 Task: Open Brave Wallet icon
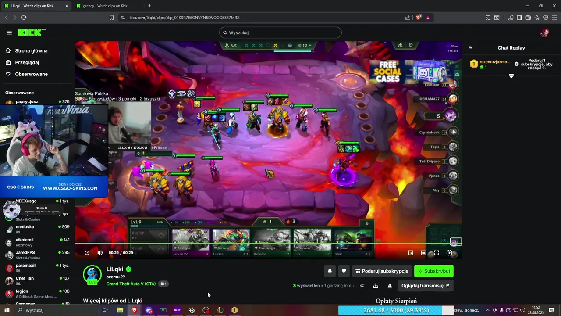528,18
